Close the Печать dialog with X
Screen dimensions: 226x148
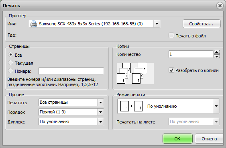220,6
